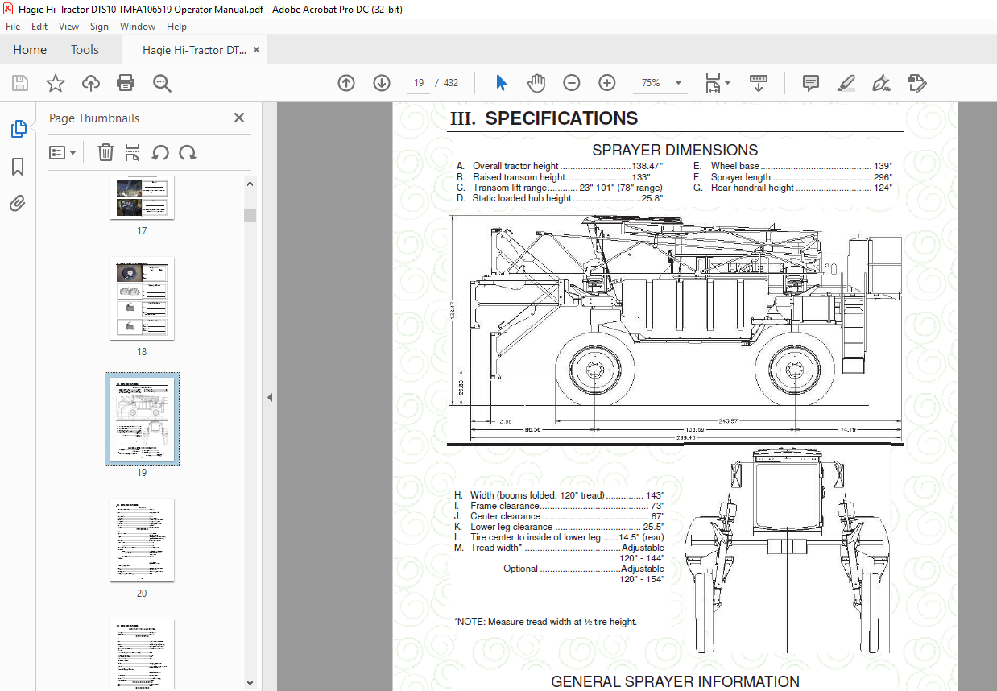
Task: Select page 17 thumbnail
Action: [x=142, y=197]
